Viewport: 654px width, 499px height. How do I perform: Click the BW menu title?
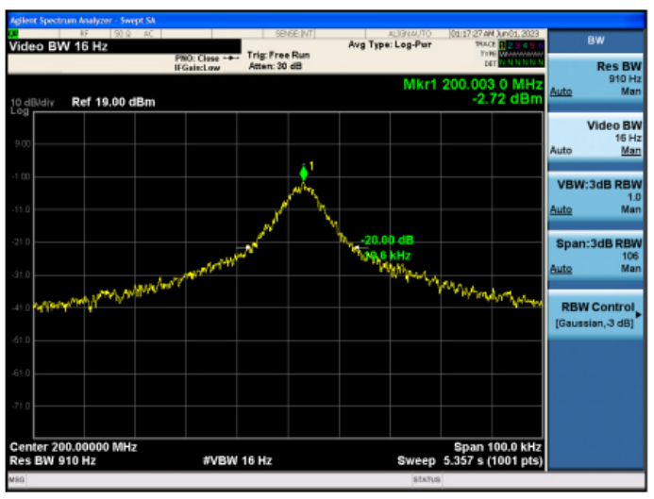click(x=595, y=41)
